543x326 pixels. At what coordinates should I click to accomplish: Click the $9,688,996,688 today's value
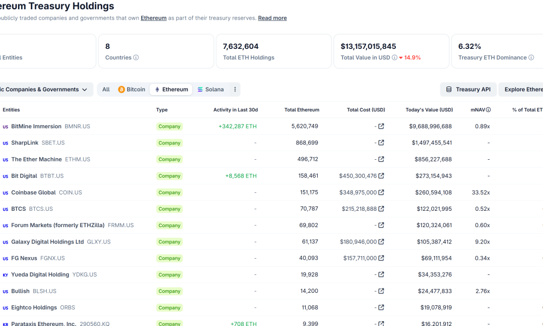coord(431,126)
